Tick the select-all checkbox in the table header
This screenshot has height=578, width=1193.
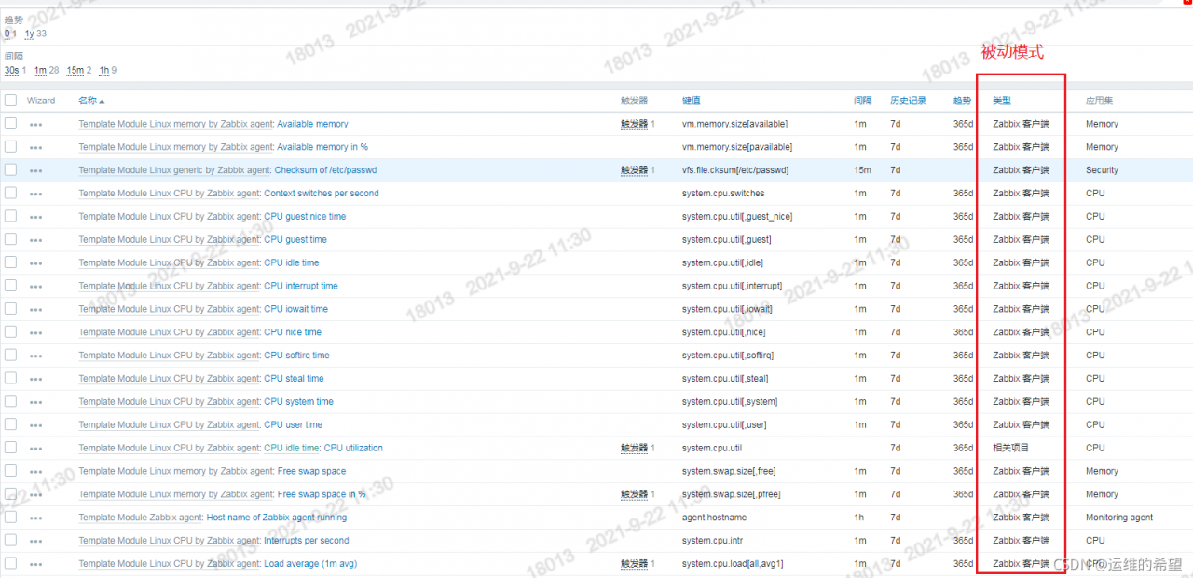(x=10, y=100)
